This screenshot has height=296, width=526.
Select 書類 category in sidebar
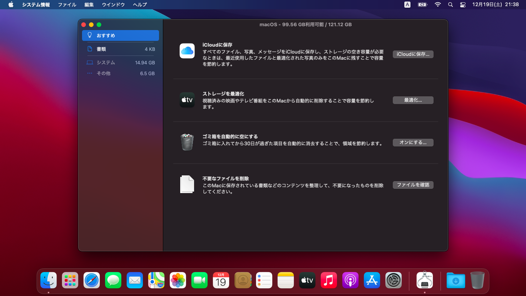coord(120,49)
